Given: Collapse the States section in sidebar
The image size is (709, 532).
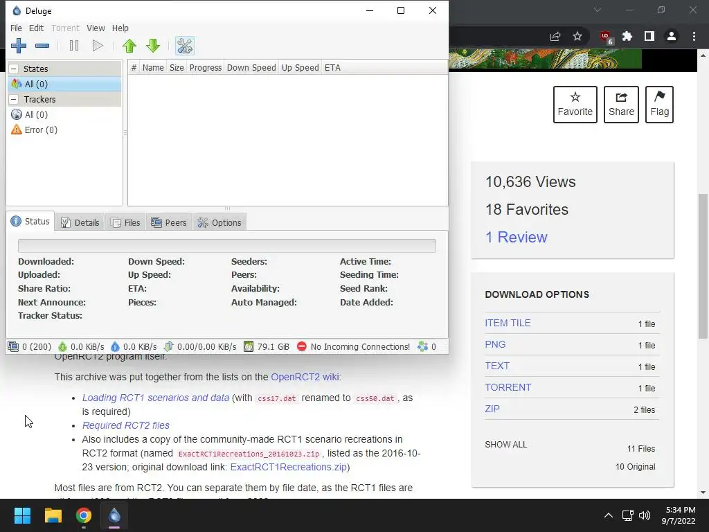Looking at the screenshot, I should click(14, 69).
